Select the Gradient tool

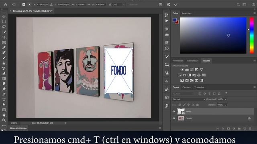(4, 78)
